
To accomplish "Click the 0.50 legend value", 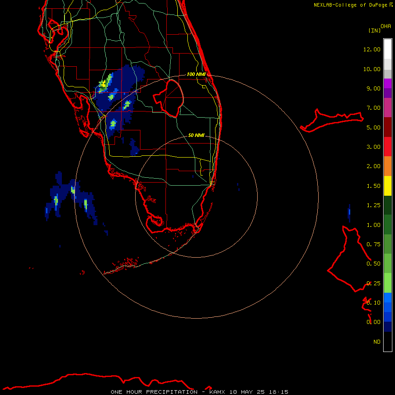I will 373,264.
